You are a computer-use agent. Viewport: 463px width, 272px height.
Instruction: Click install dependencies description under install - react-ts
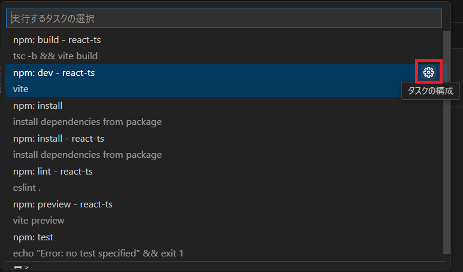pyautogui.click(x=87, y=155)
